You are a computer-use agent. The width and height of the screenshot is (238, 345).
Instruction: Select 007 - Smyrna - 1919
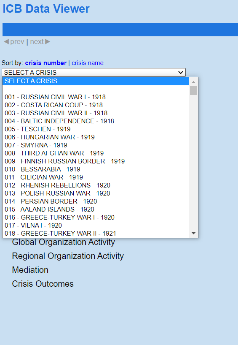(x=96, y=145)
